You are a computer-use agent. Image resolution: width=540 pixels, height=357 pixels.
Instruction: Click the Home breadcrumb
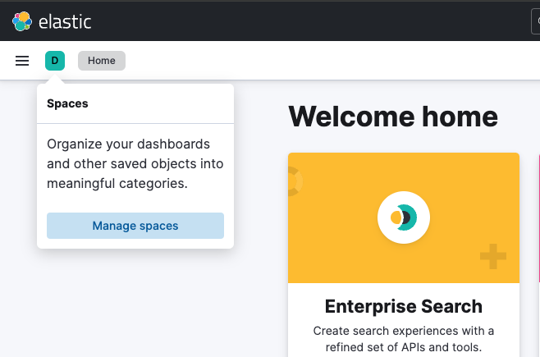(x=102, y=61)
